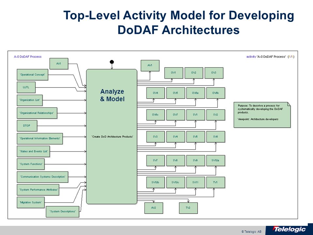Select the Purpose and Viewpoint note
Screen dimensions: 313x235
click(x=262, y=115)
